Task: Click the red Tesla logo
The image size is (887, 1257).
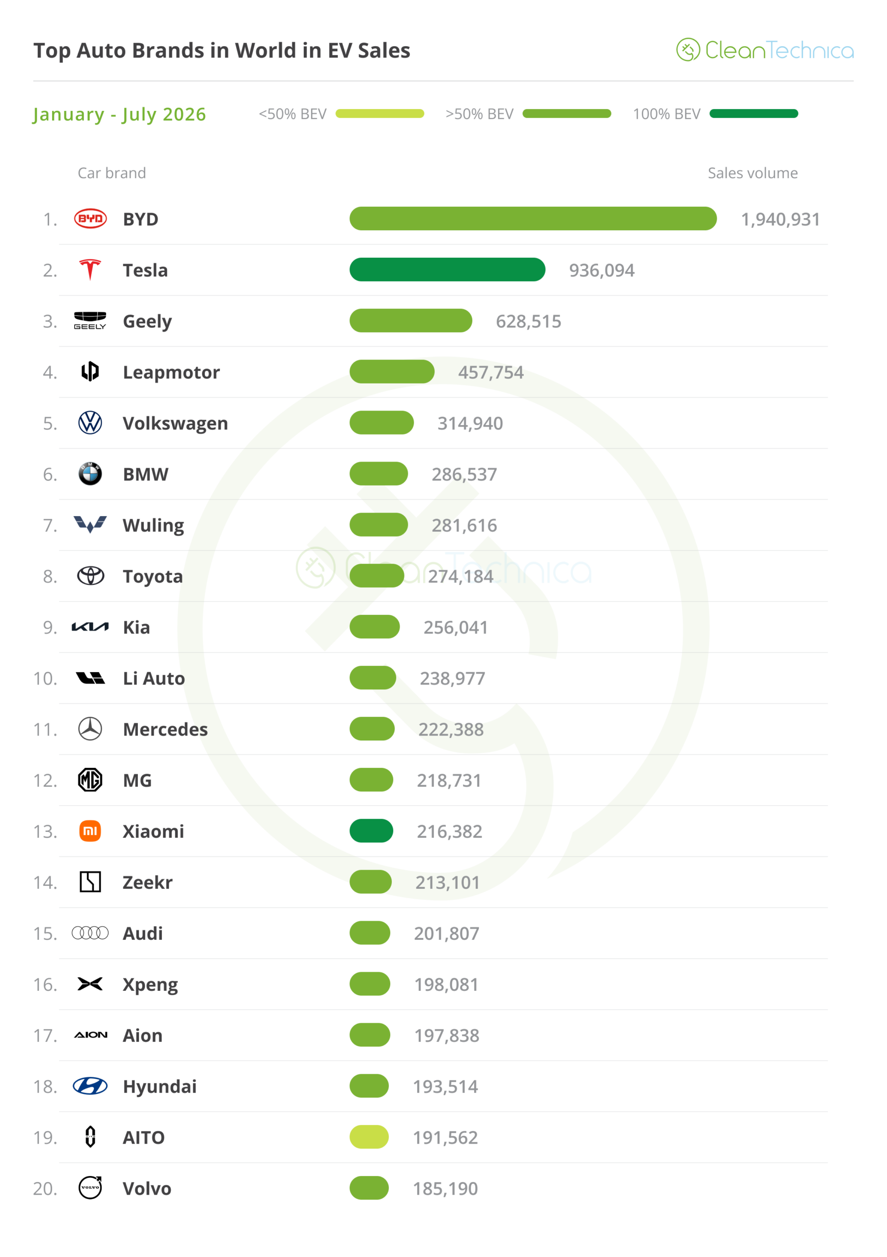Action: (90, 270)
